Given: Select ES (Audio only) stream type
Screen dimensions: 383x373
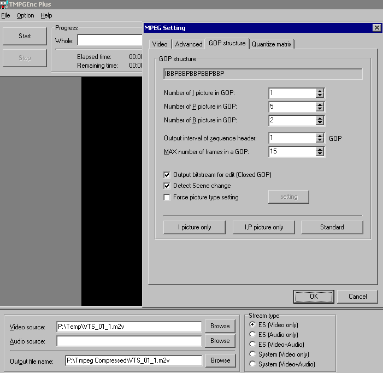Looking at the screenshot, I should point(252,334).
